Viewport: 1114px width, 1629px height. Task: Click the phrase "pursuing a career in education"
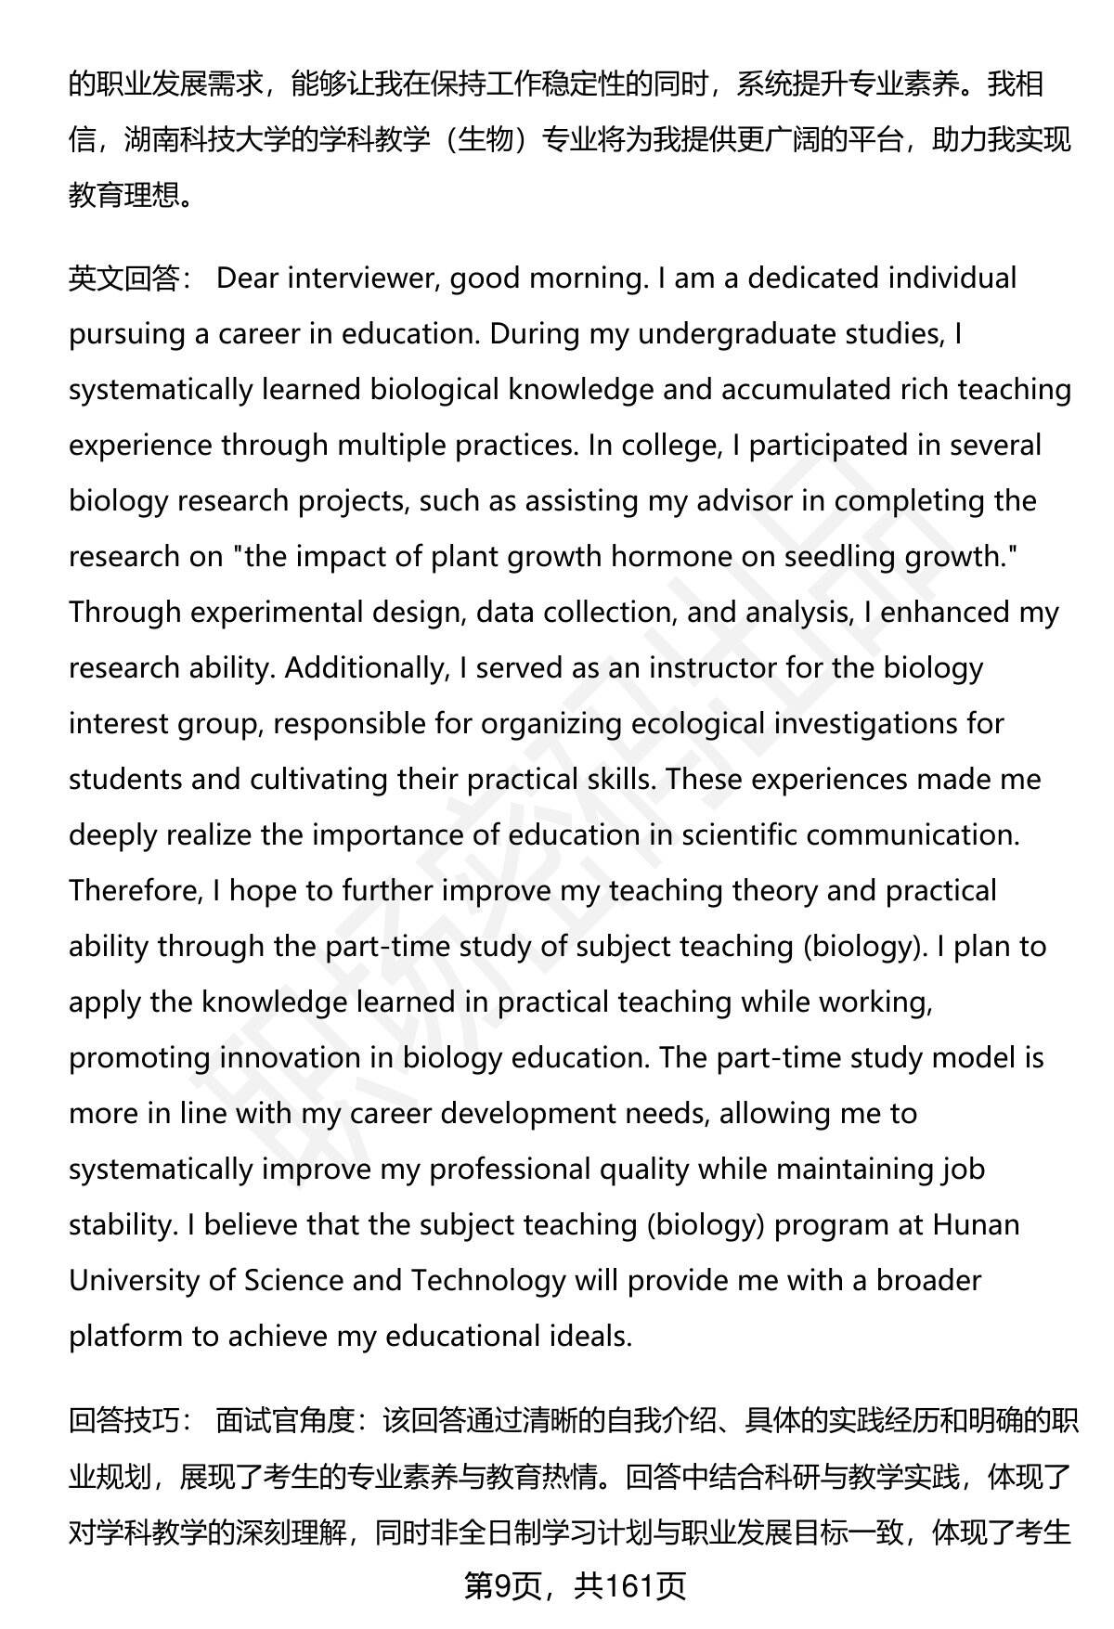[x=273, y=334]
